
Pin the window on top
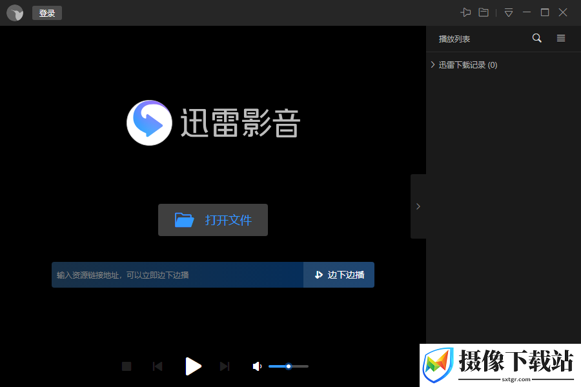click(465, 13)
